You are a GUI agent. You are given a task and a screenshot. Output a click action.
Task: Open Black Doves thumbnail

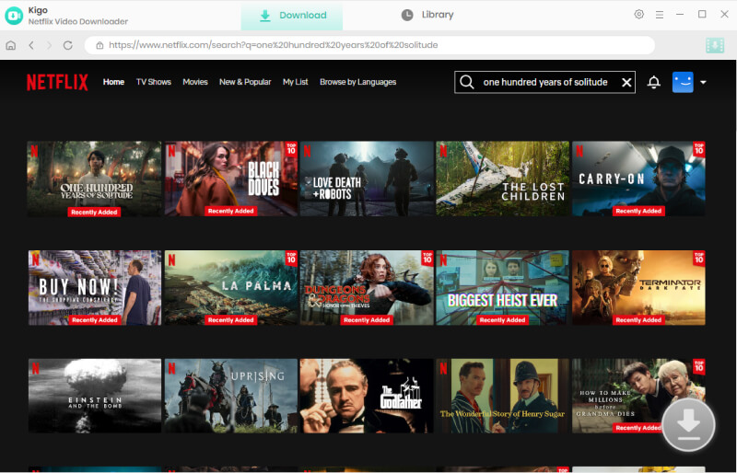(231, 179)
